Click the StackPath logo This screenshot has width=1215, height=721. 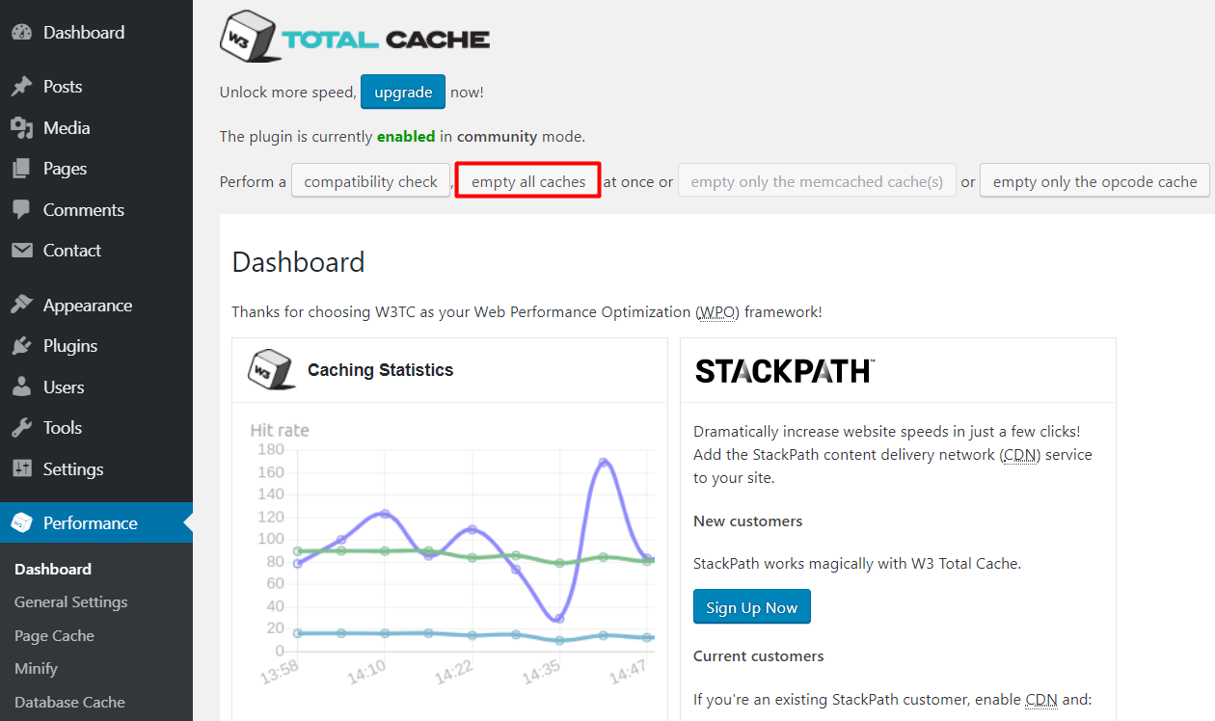(x=785, y=371)
